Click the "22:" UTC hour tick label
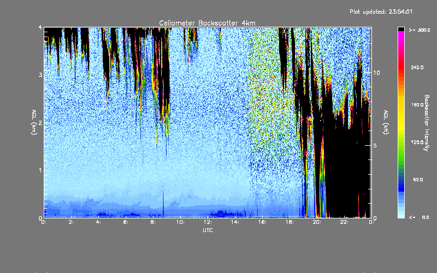The image size is (437, 273). 344,222
